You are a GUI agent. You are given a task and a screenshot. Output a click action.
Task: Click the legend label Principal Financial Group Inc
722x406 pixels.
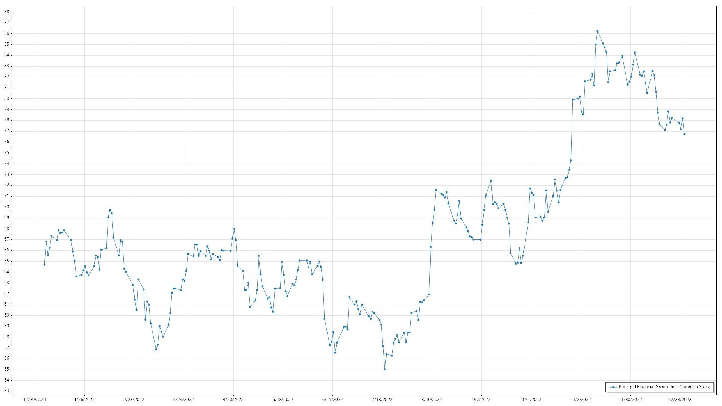click(664, 387)
